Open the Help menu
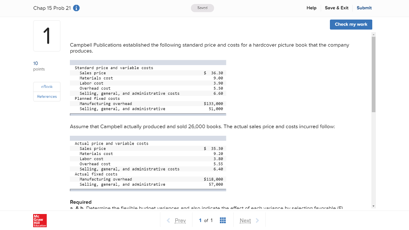 pyautogui.click(x=312, y=8)
